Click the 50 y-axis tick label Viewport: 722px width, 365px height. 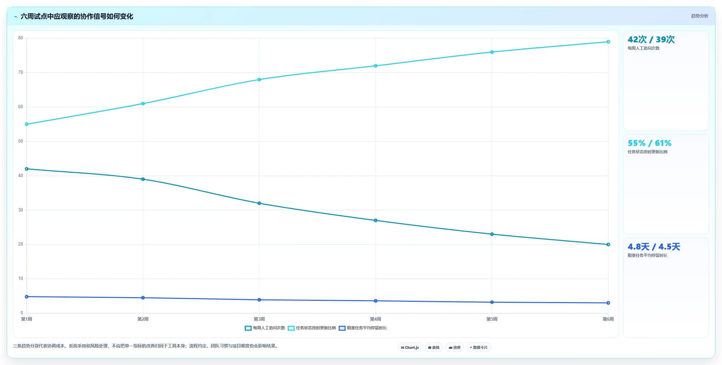(21, 141)
